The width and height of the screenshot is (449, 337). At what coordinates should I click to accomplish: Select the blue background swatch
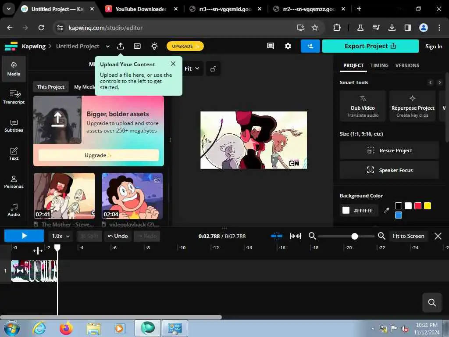(x=398, y=215)
